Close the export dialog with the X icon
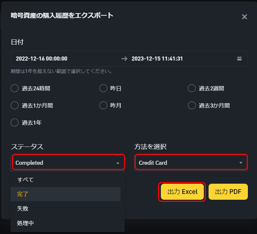Image resolution: width=257 pixels, height=234 pixels. (244, 17)
